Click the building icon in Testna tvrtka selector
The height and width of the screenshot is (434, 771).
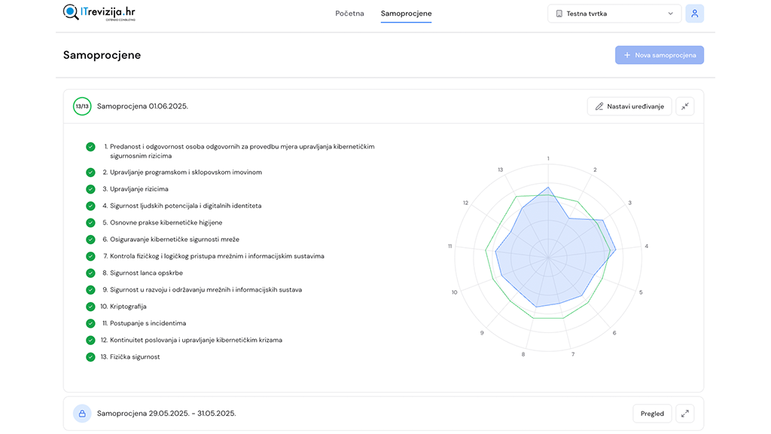point(558,13)
